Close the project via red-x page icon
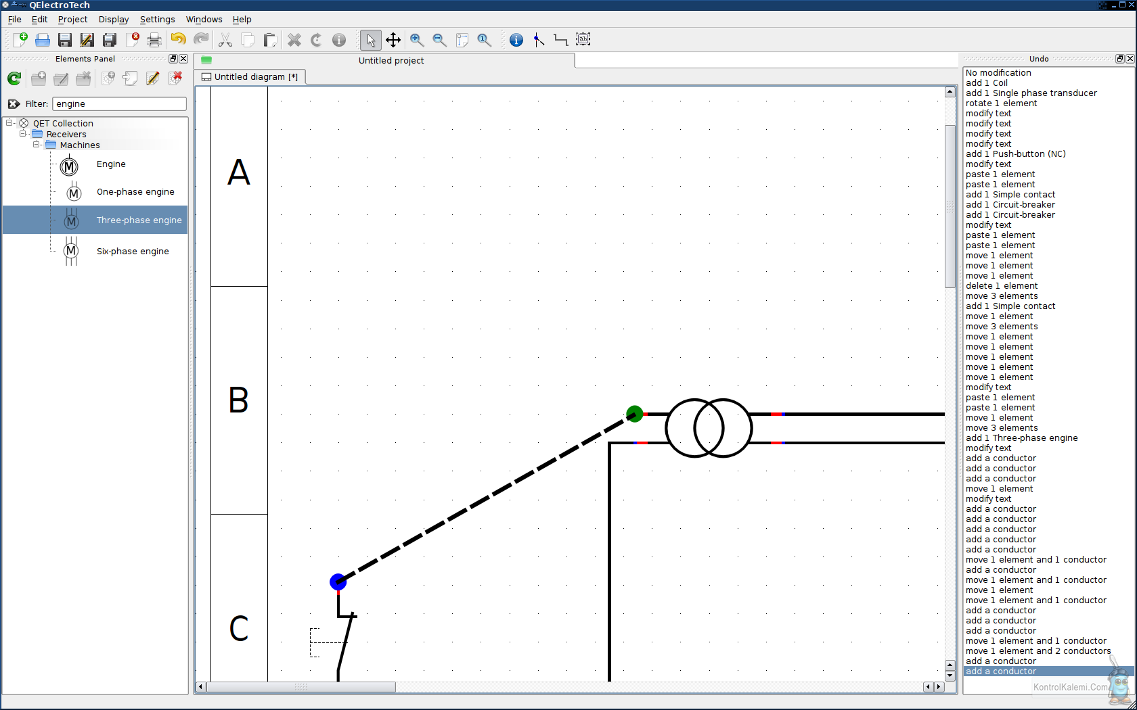This screenshot has height=710, width=1137. [133, 40]
